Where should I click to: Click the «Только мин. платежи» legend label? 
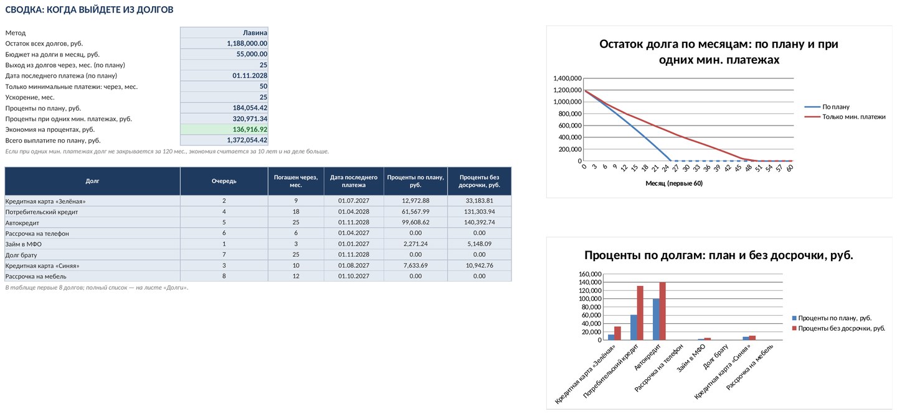pos(853,117)
